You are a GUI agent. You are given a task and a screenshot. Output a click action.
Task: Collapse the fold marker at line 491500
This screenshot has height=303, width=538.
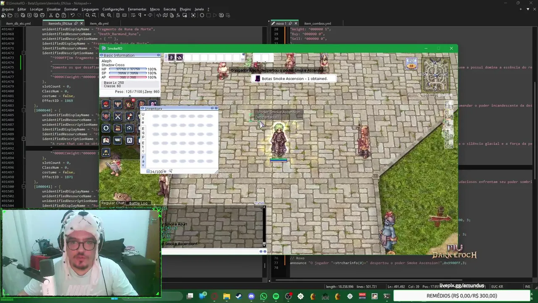coord(24,186)
